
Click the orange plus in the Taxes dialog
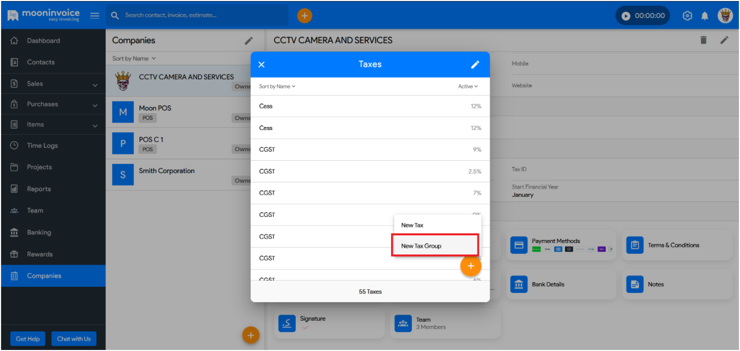coord(470,266)
